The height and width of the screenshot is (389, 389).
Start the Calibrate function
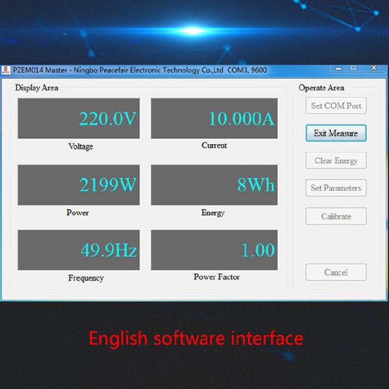[x=336, y=216]
